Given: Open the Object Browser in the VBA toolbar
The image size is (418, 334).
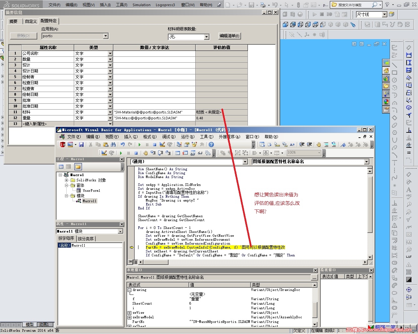Looking at the screenshot, I should click(195, 144).
